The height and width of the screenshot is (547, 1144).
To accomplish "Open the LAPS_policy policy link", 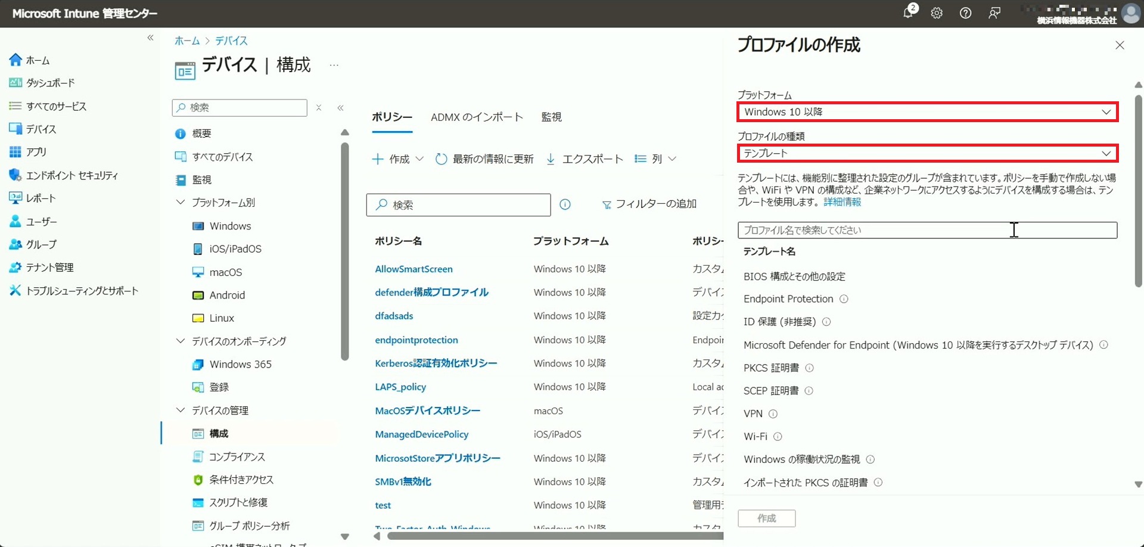I will click(x=400, y=387).
